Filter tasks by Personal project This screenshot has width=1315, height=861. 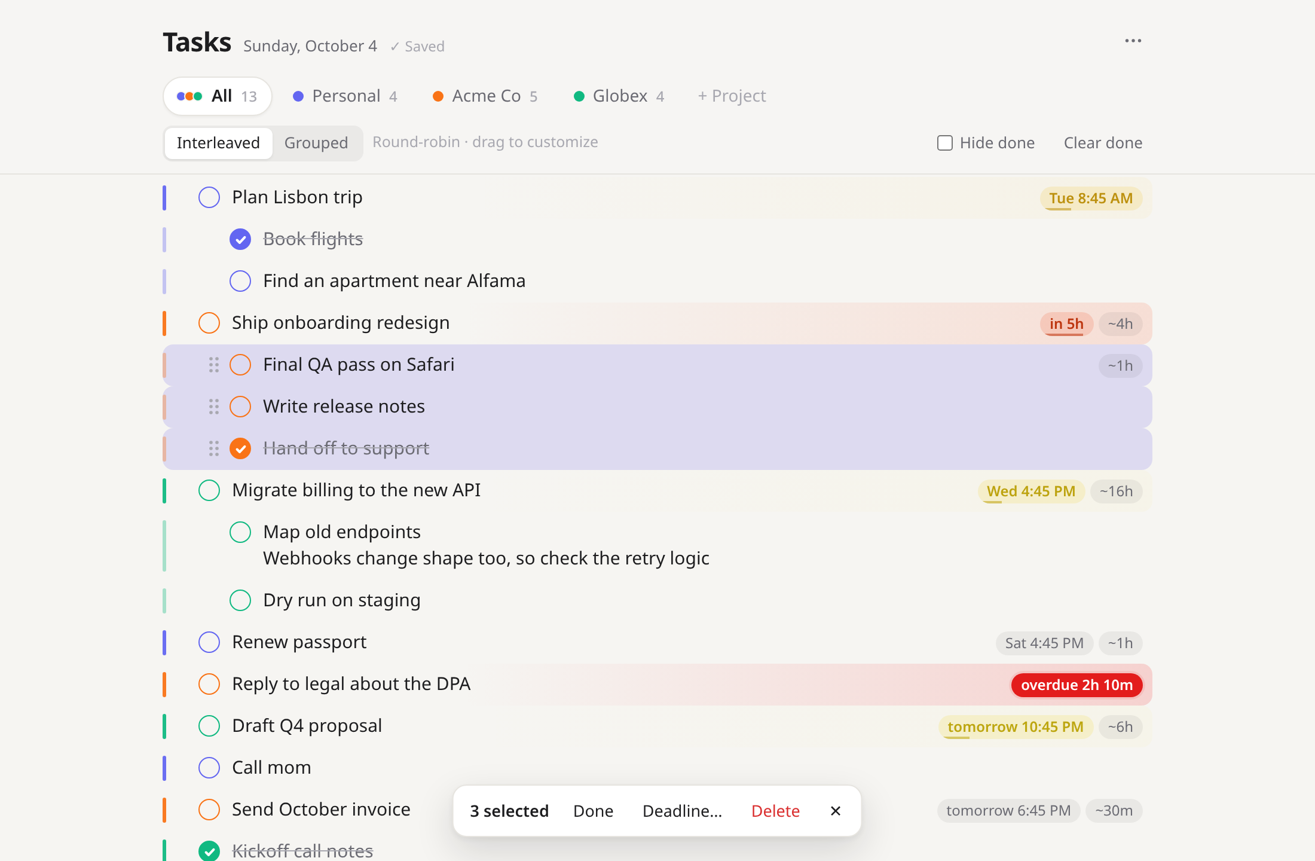[345, 96]
